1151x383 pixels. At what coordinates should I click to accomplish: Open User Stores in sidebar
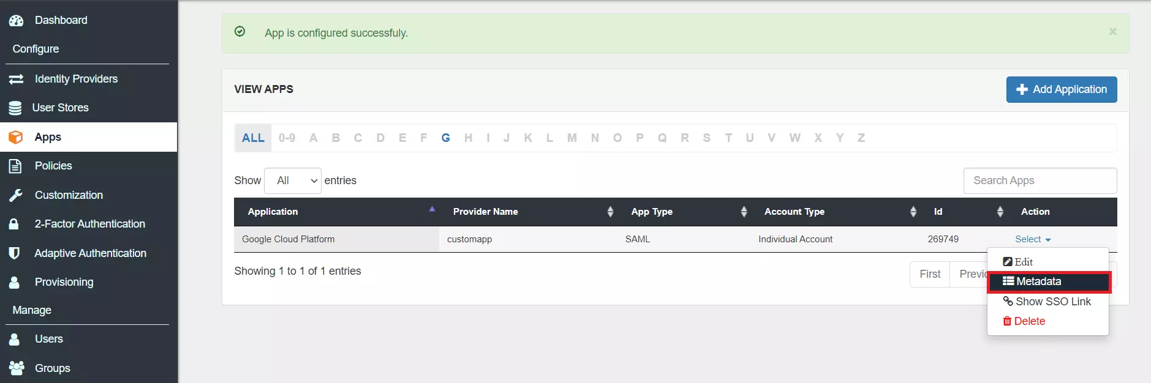click(89, 108)
